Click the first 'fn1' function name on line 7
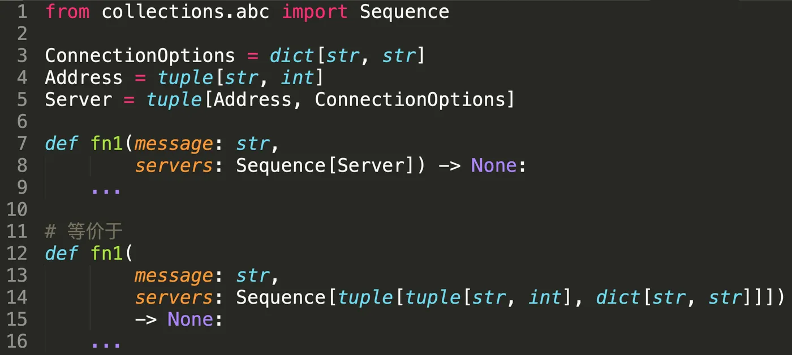Image resolution: width=792 pixels, height=355 pixels. (x=107, y=144)
